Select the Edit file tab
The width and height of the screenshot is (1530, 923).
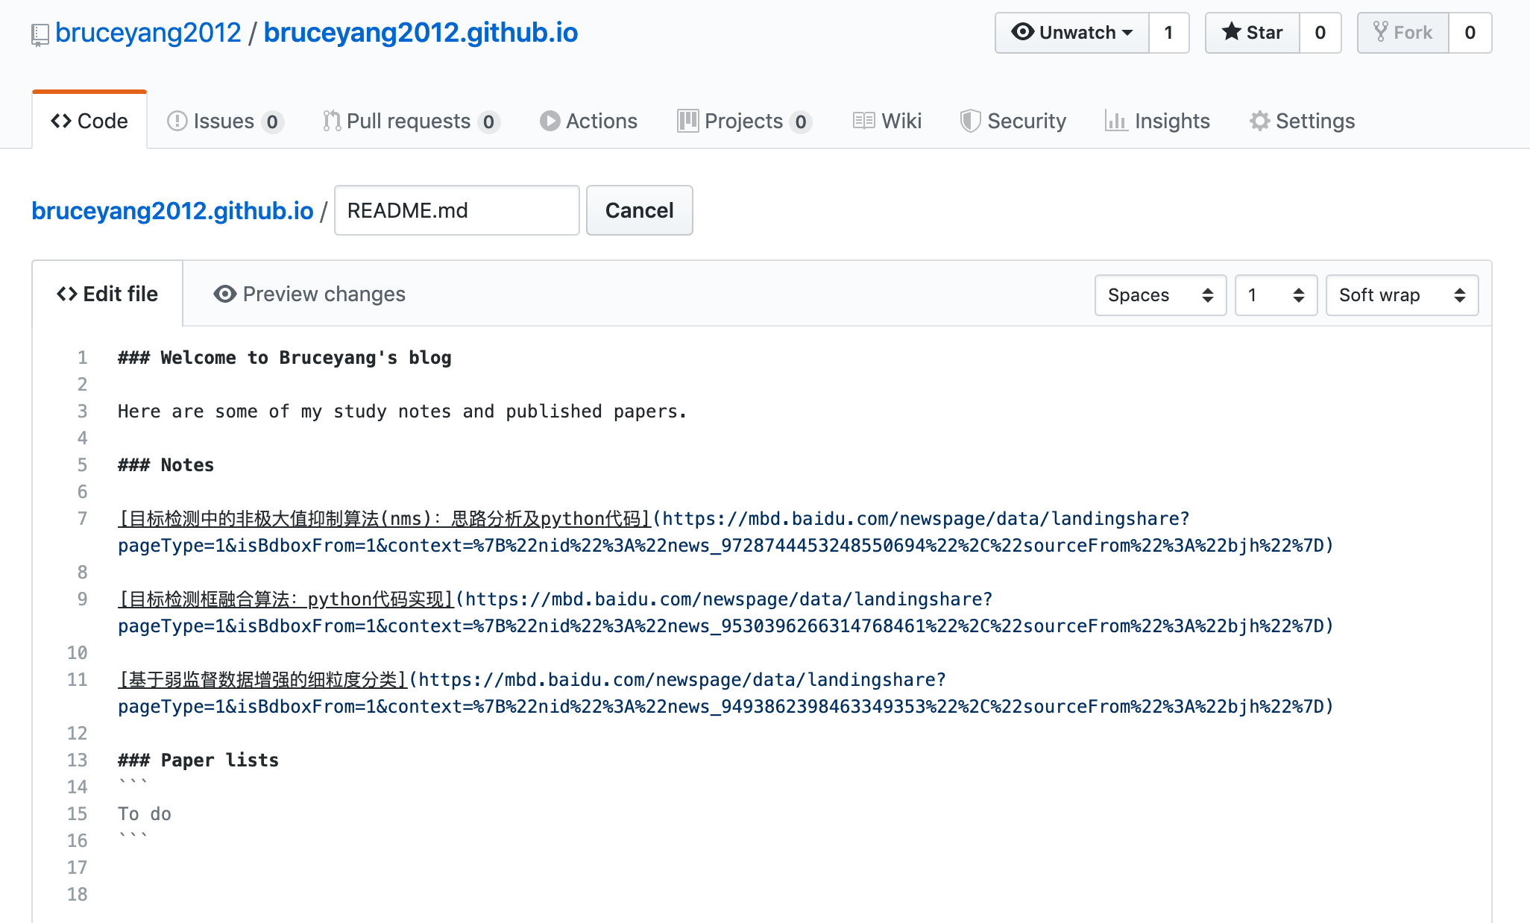coord(107,294)
